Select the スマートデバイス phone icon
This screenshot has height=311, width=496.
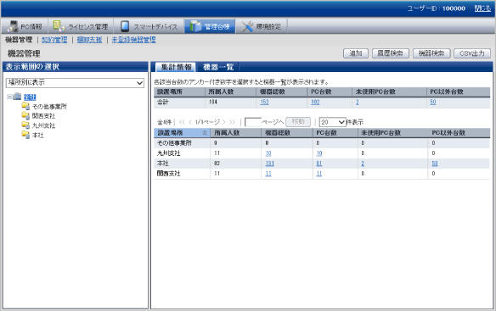coord(125,26)
